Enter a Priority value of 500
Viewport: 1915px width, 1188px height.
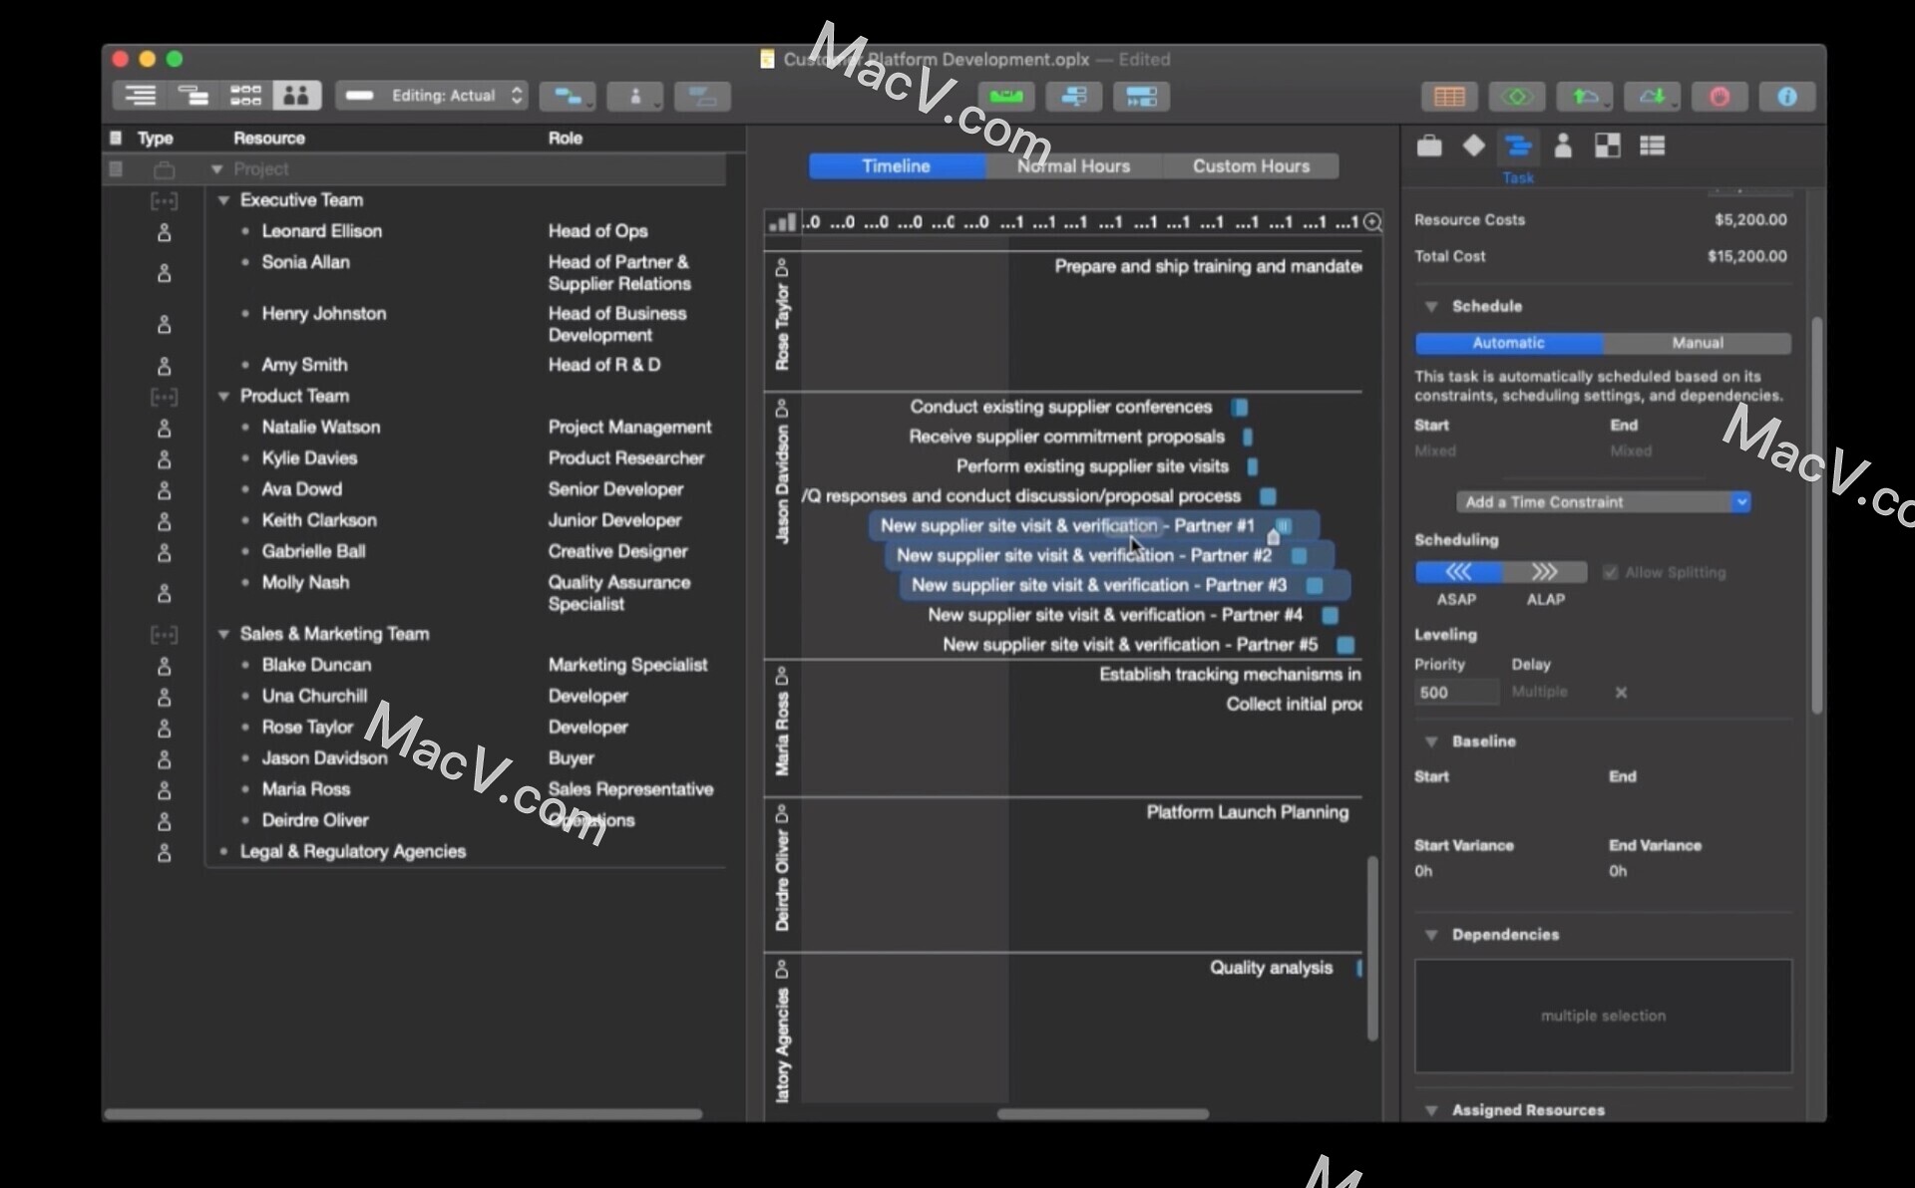(x=1455, y=692)
